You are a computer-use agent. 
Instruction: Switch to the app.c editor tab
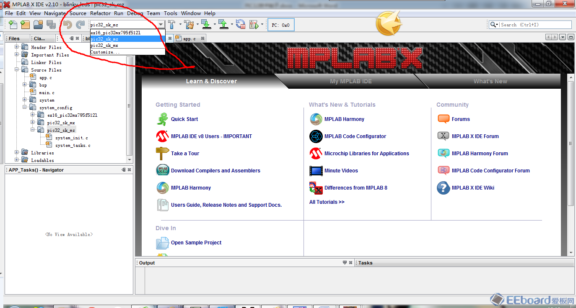coord(189,38)
